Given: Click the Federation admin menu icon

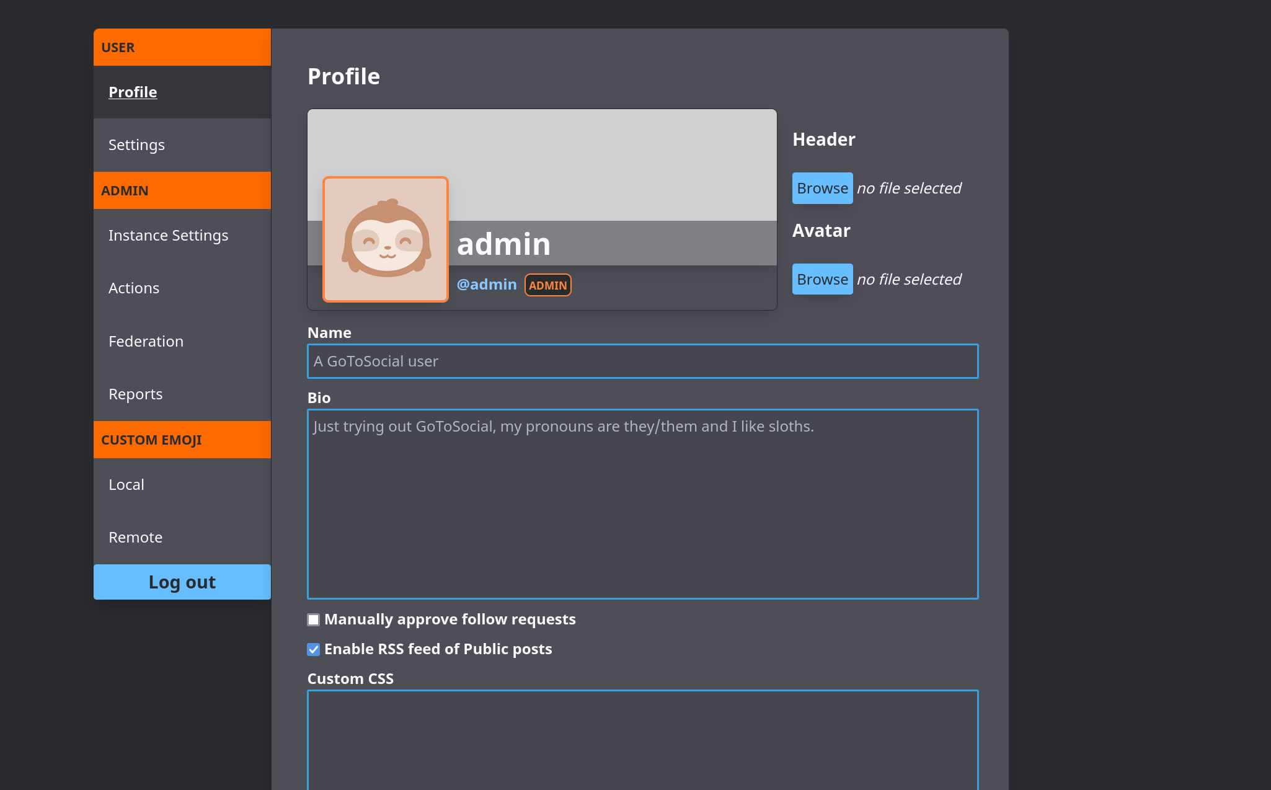Looking at the screenshot, I should click(x=146, y=340).
